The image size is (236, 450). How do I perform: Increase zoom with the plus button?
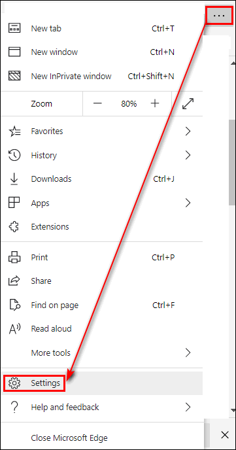[x=155, y=103]
